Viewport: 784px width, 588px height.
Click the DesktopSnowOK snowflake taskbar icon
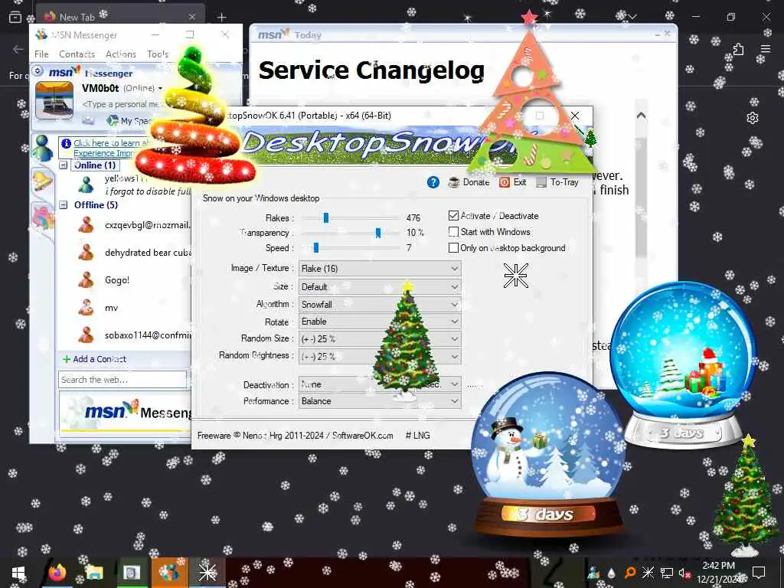click(x=207, y=573)
